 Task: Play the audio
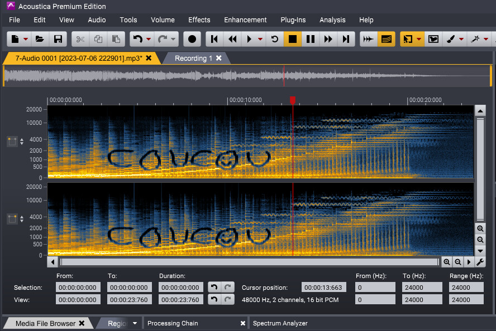click(249, 39)
